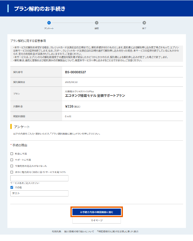Tick the サポートに不満 checkbox
Viewport: 193px width, 241px height.
12,160
